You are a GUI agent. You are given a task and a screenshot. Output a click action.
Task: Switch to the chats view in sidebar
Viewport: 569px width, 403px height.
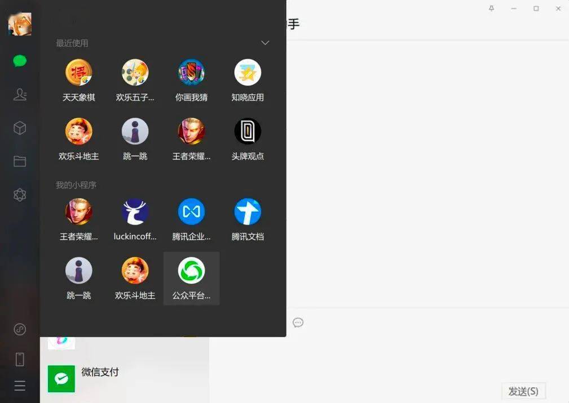coord(20,61)
